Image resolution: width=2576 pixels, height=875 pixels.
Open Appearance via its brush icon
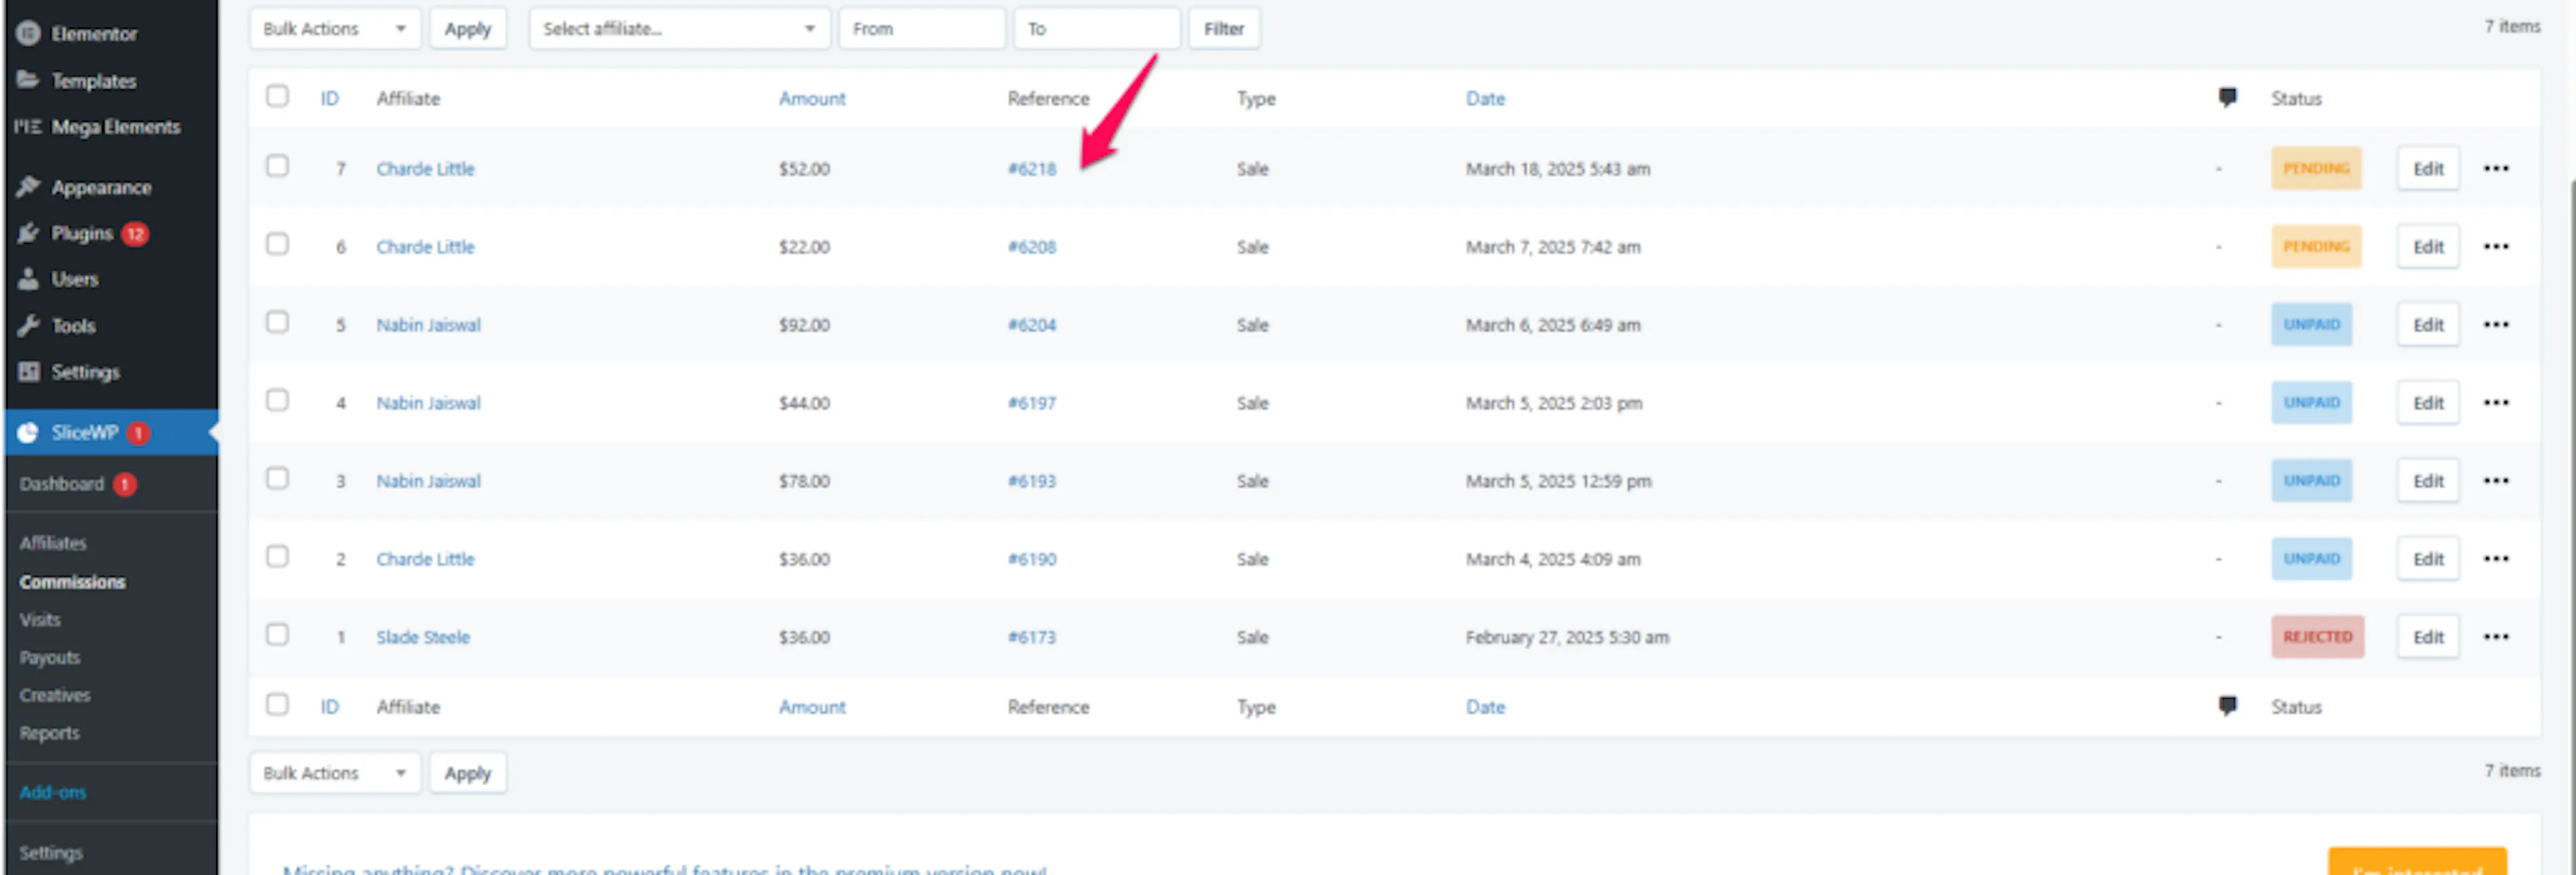[x=28, y=187]
